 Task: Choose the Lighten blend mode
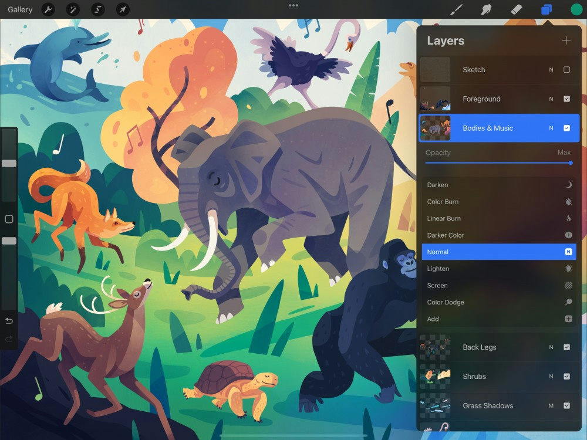coord(498,269)
